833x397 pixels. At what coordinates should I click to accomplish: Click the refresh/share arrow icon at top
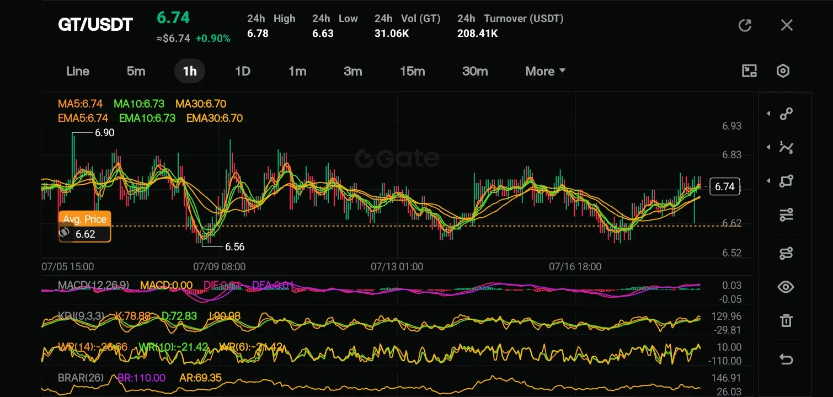pos(745,25)
